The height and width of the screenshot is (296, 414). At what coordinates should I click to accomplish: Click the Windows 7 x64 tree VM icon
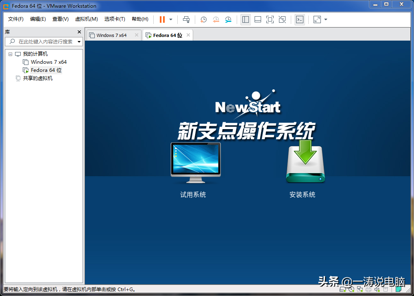[26, 62]
